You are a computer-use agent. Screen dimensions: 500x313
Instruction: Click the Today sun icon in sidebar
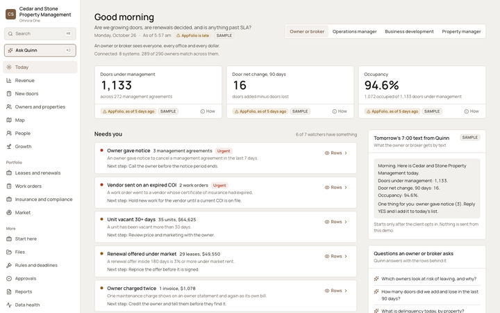point(9,67)
